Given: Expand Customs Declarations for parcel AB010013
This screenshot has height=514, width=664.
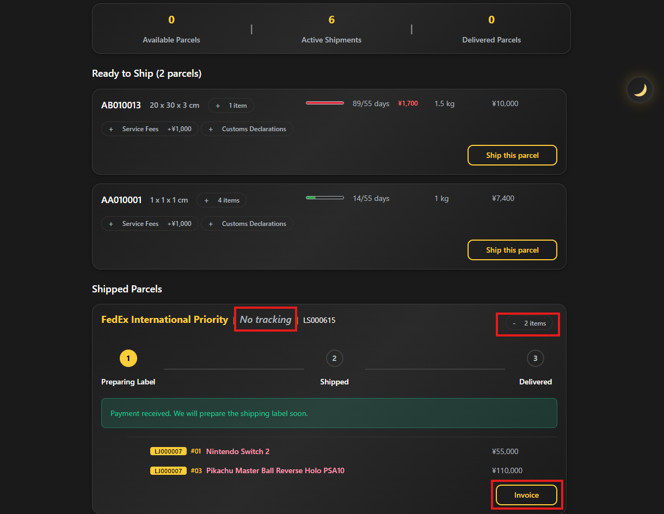Looking at the screenshot, I should (x=247, y=129).
